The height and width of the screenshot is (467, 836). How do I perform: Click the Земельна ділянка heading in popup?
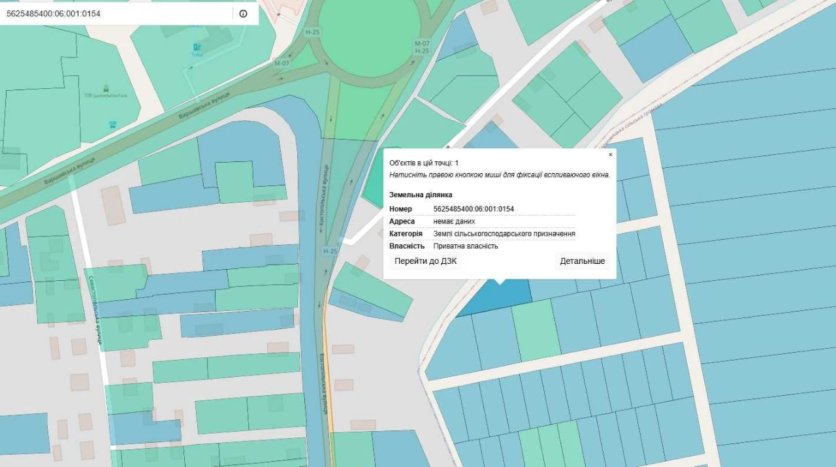coord(421,195)
